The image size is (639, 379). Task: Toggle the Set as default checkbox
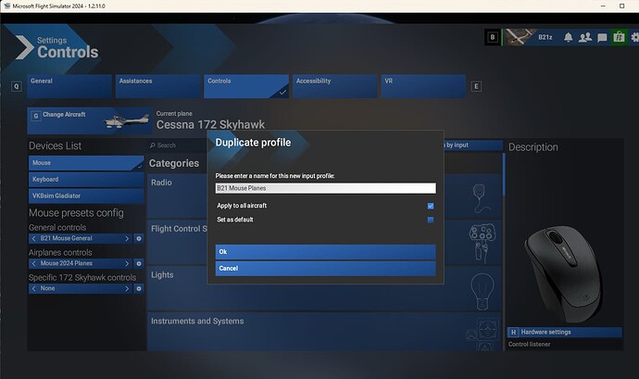click(x=431, y=220)
